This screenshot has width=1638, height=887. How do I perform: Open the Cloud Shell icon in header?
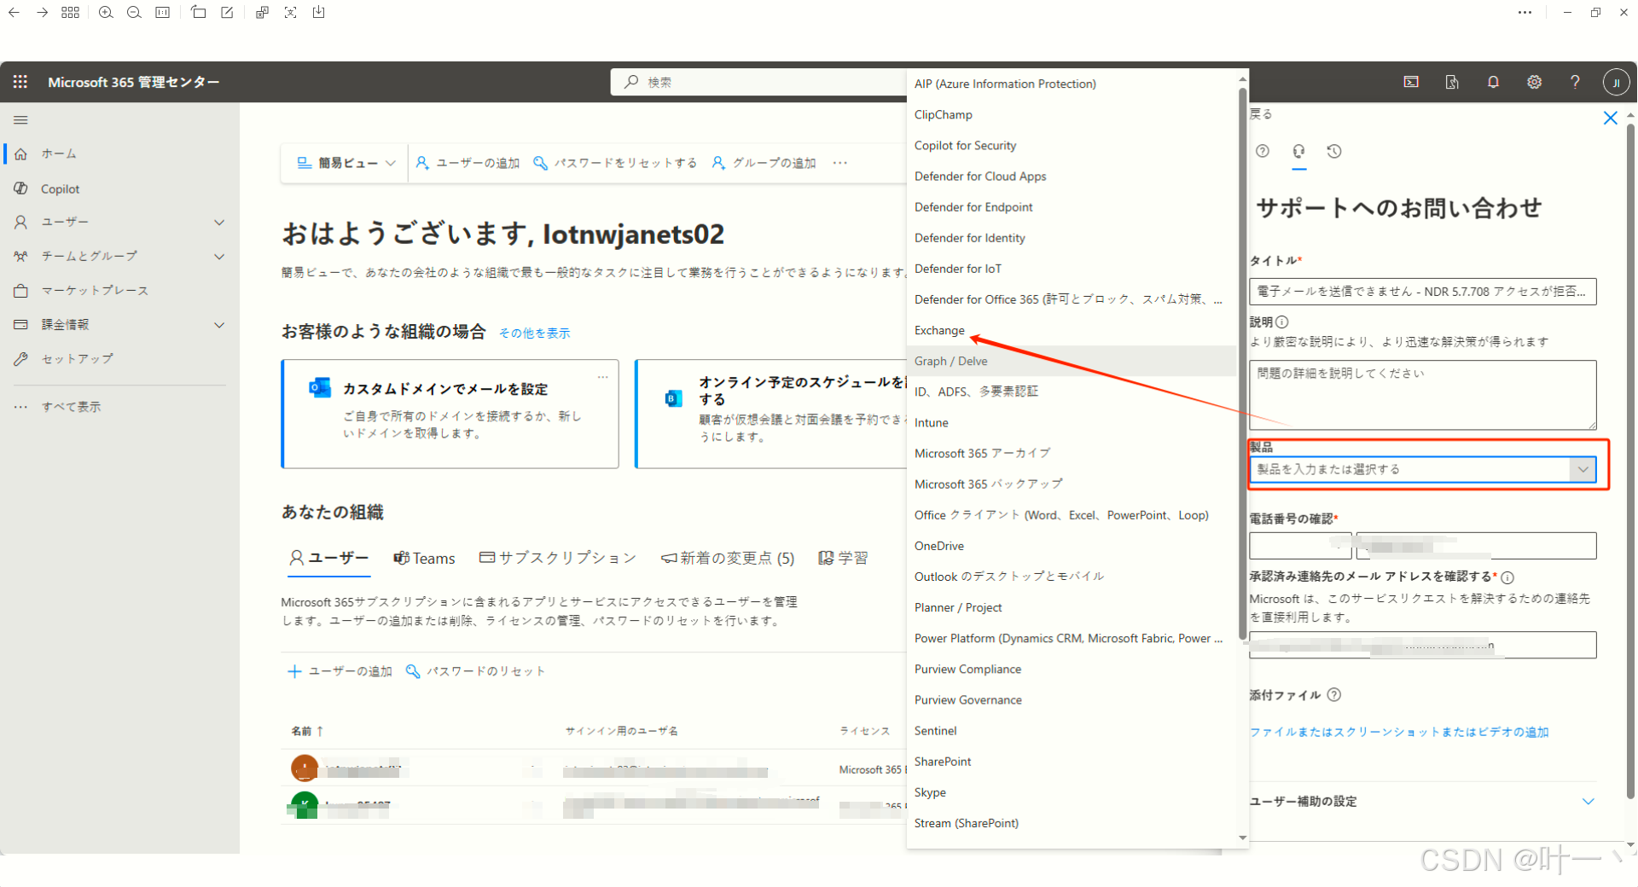click(1411, 82)
